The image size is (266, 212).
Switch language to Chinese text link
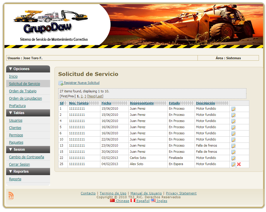point(123,201)
